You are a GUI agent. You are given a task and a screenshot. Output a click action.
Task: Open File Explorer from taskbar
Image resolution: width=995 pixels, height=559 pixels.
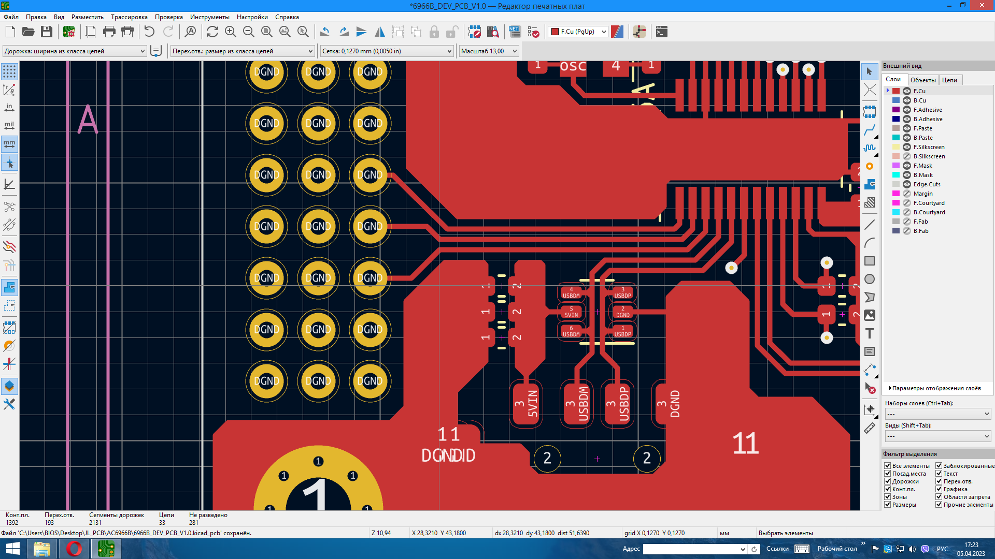click(x=42, y=549)
